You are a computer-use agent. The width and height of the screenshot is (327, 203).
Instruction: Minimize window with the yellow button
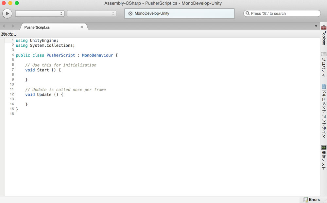(10, 3)
